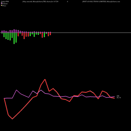Select the 'Volume' legend label
Screen dimensions: 131x131
point(5,4)
